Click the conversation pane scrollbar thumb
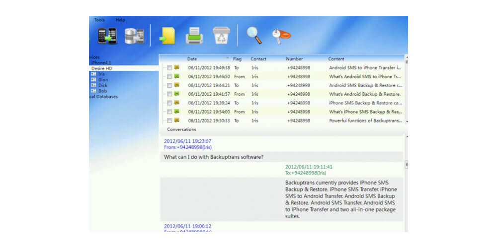This screenshot has height=248, width=497. pos(407,165)
